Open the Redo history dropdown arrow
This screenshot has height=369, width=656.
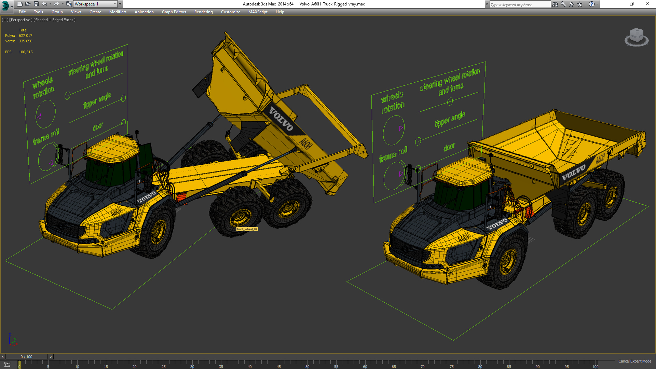(x=62, y=4)
